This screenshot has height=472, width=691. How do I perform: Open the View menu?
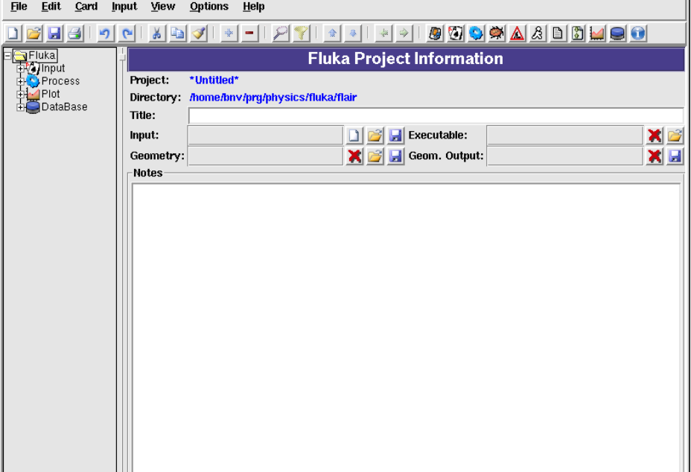tap(162, 7)
